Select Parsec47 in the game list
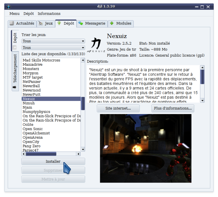 51,150
